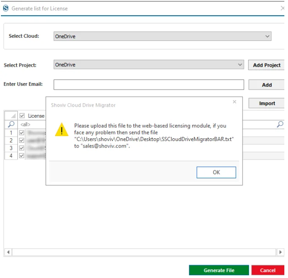The height and width of the screenshot is (278, 288).
Task: Click the yellow warning icon in the dialog
Action: (x=62, y=130)
